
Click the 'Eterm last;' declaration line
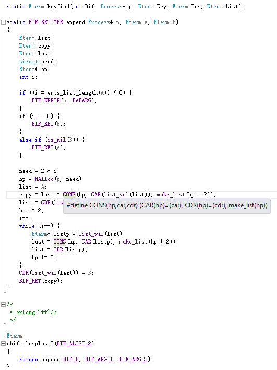(x=36, y=53)
